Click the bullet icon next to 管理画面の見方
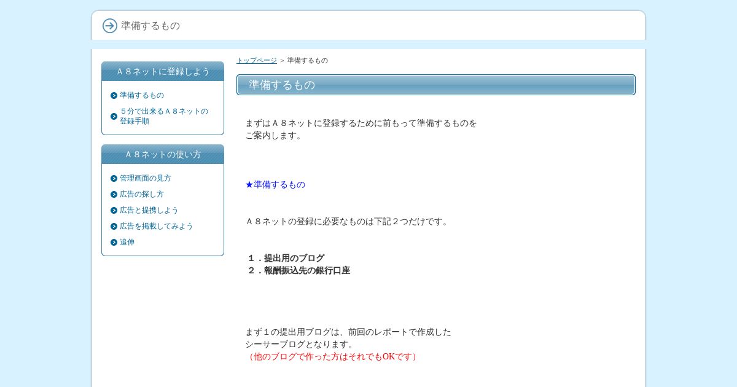The image size is (737, 387). pos(114,179)
